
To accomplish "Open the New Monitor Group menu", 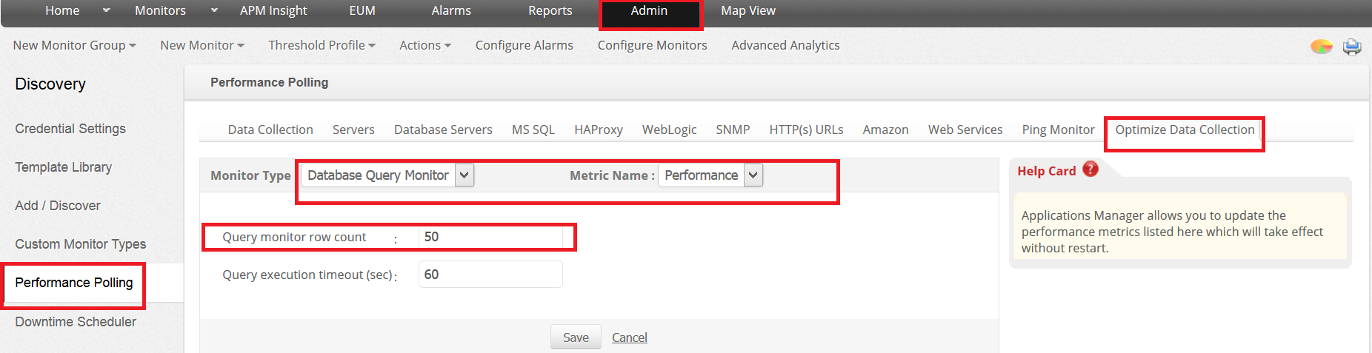I will coord(74,45).
